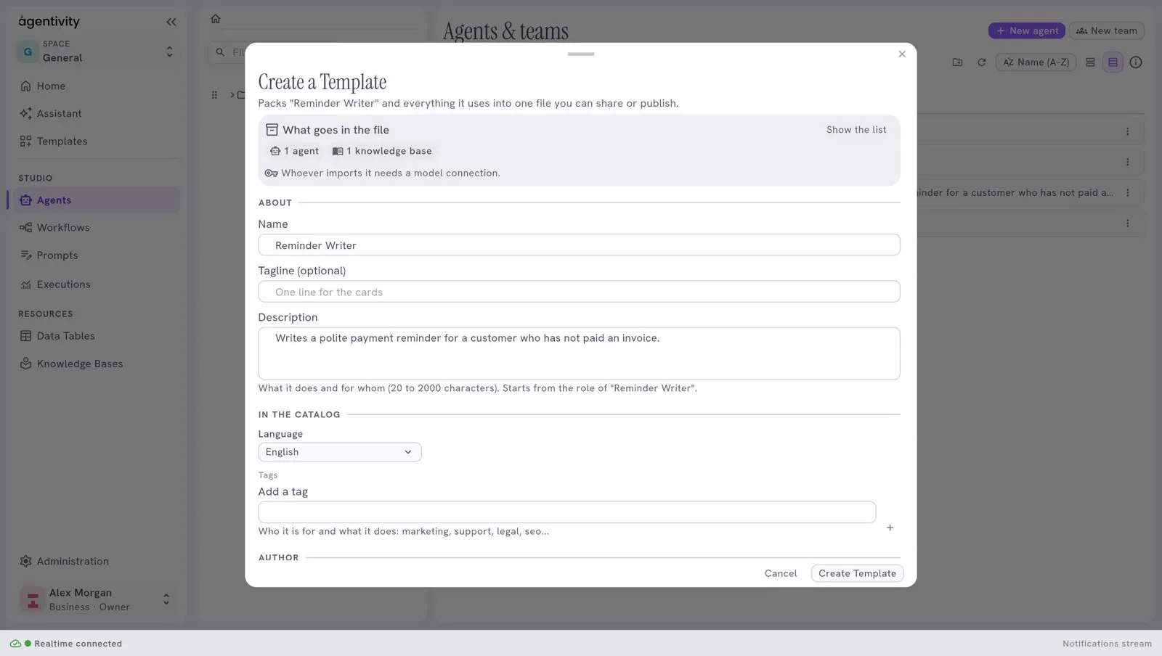Viewport: 1162px width, 656px height.
Task: Click into the Name field
Action: (579, 245)
